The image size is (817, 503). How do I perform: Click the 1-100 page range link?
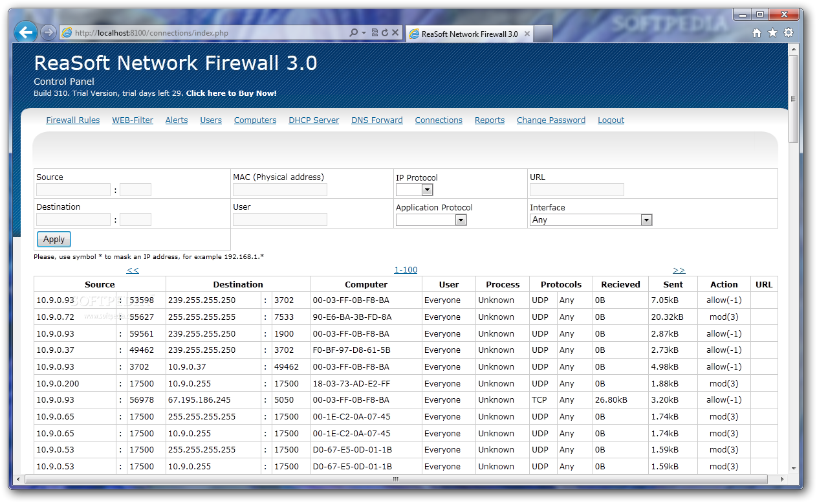(x=406, y=270)
